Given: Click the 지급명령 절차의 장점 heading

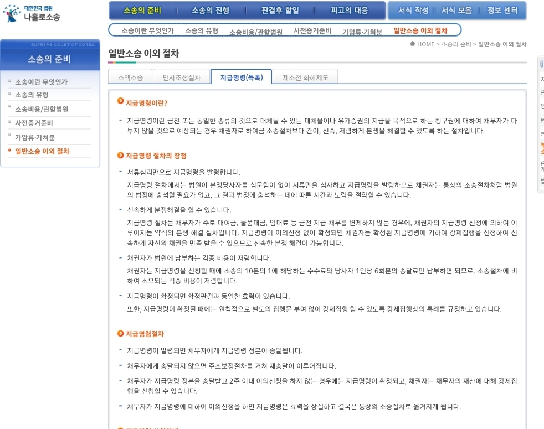Looking at the screenshot, I should pos(156,156).
